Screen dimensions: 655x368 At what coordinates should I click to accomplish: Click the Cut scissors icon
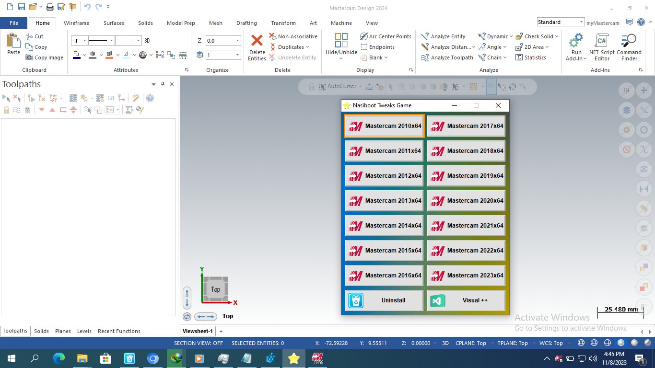point(29,36)
